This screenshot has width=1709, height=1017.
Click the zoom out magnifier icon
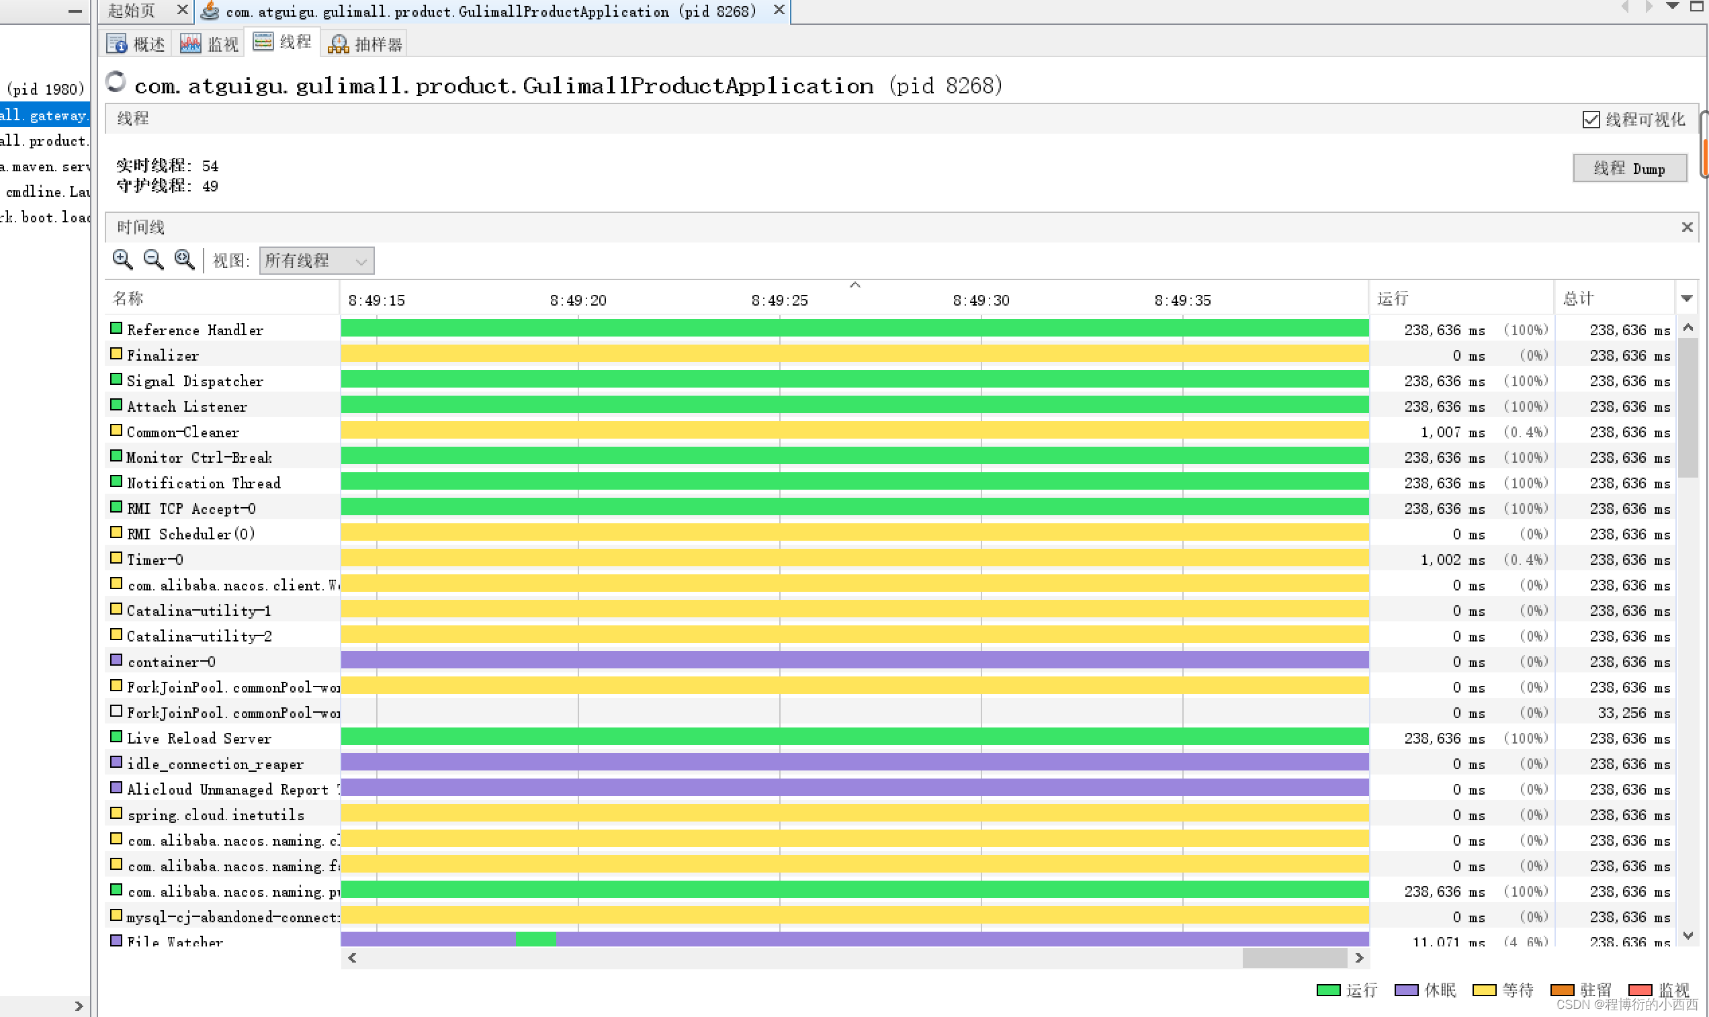tap(153, 260)
